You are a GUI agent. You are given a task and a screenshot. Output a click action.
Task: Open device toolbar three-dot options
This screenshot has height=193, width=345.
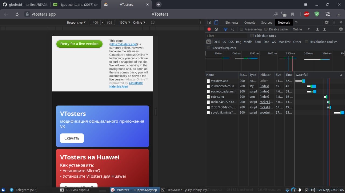[x=200, y=23]
